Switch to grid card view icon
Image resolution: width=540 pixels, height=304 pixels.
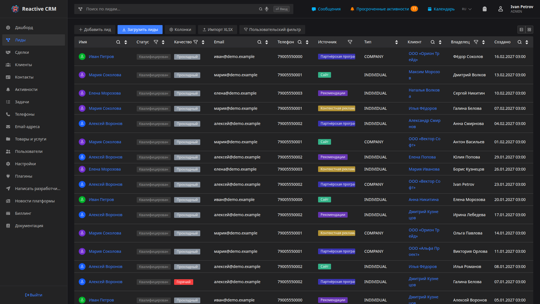[529, 30]
